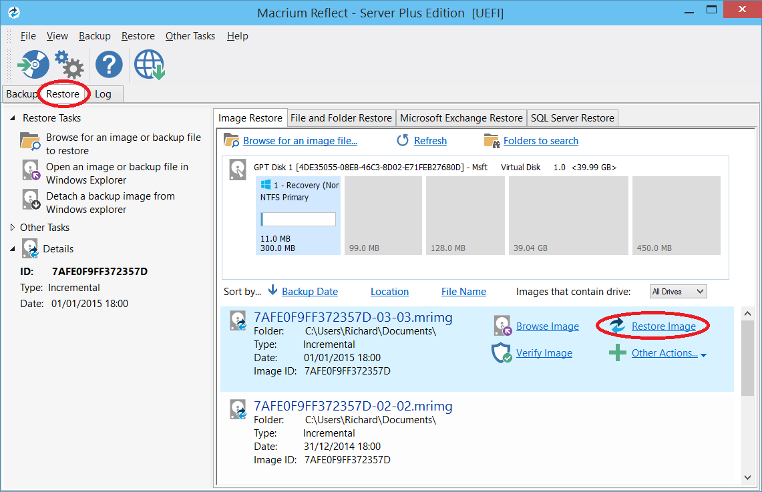Sort images by File Name
Viewport: 762px width, 492px height.
point(463,292)
